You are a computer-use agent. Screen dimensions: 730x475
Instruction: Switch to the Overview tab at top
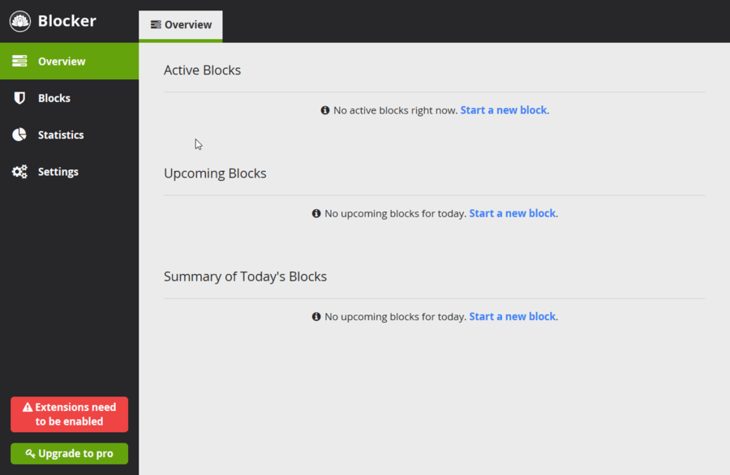coord(181,26)
